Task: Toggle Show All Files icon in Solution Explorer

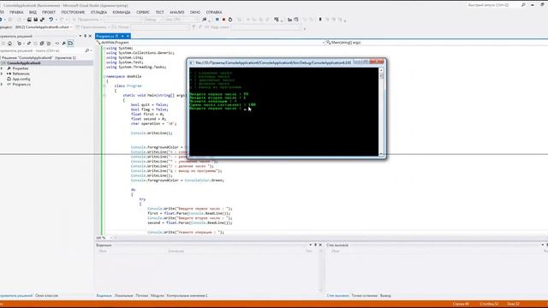Action: pos(49,44)
